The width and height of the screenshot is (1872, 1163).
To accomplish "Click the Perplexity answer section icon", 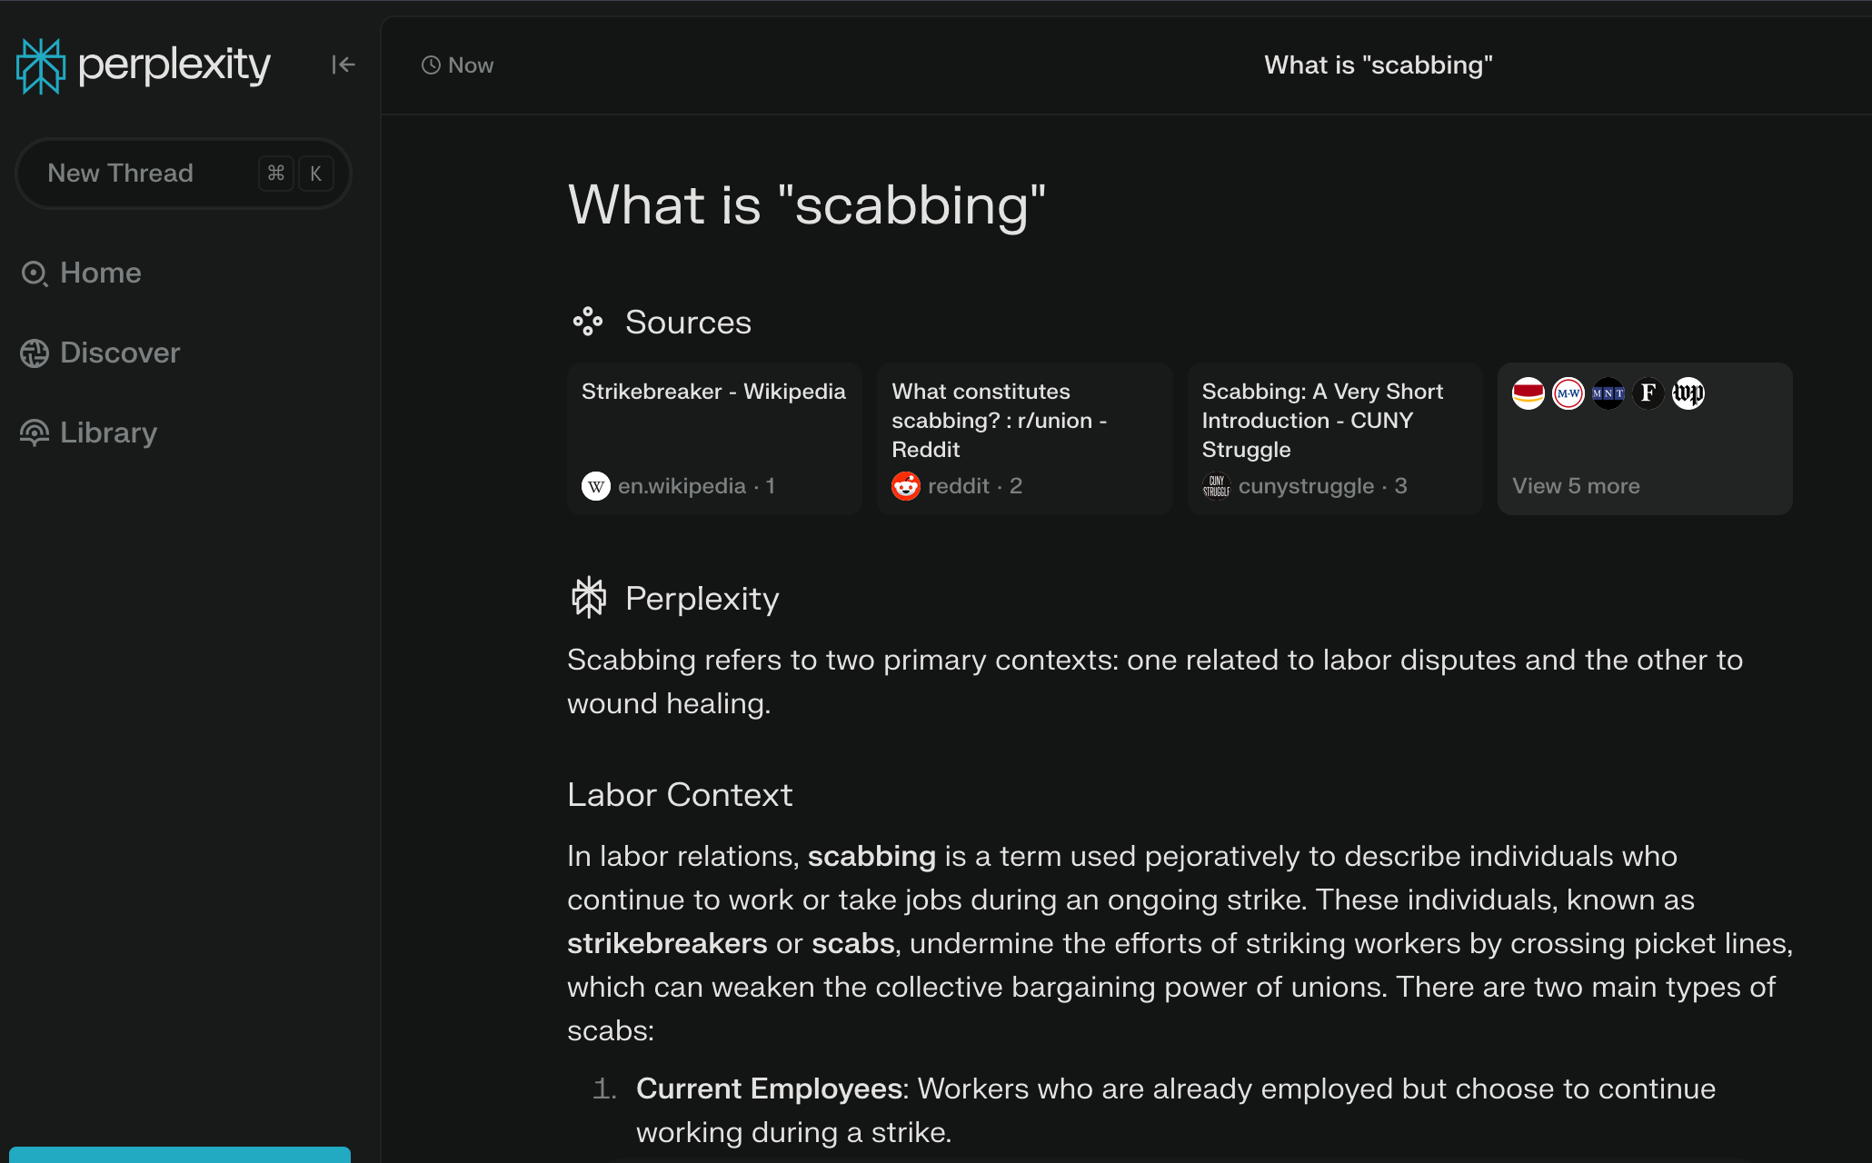I will coord(588,598).
